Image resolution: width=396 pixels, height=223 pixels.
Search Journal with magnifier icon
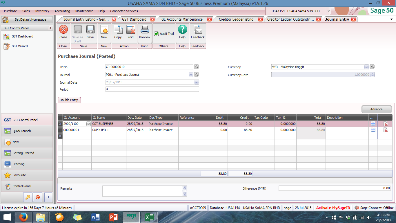tap(197, 75)
